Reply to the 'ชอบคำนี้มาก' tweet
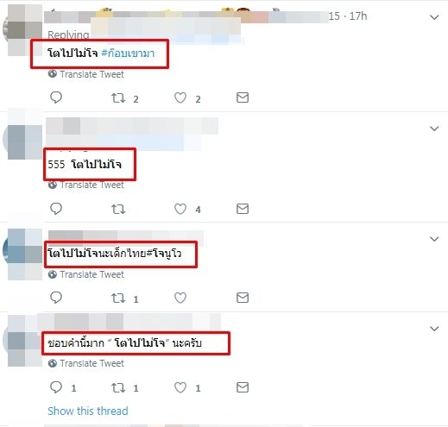Image resolution: width=448 pixels, height=427 pixels. pos(56,387)
